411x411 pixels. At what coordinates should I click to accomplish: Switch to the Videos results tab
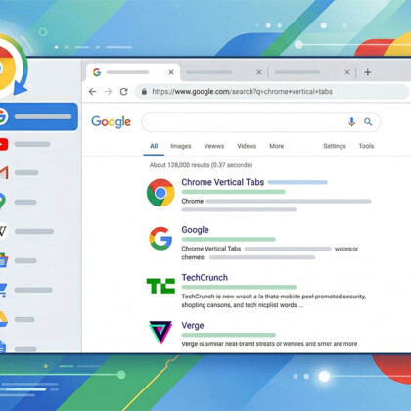pyautogui.click(x=247, y=146)
